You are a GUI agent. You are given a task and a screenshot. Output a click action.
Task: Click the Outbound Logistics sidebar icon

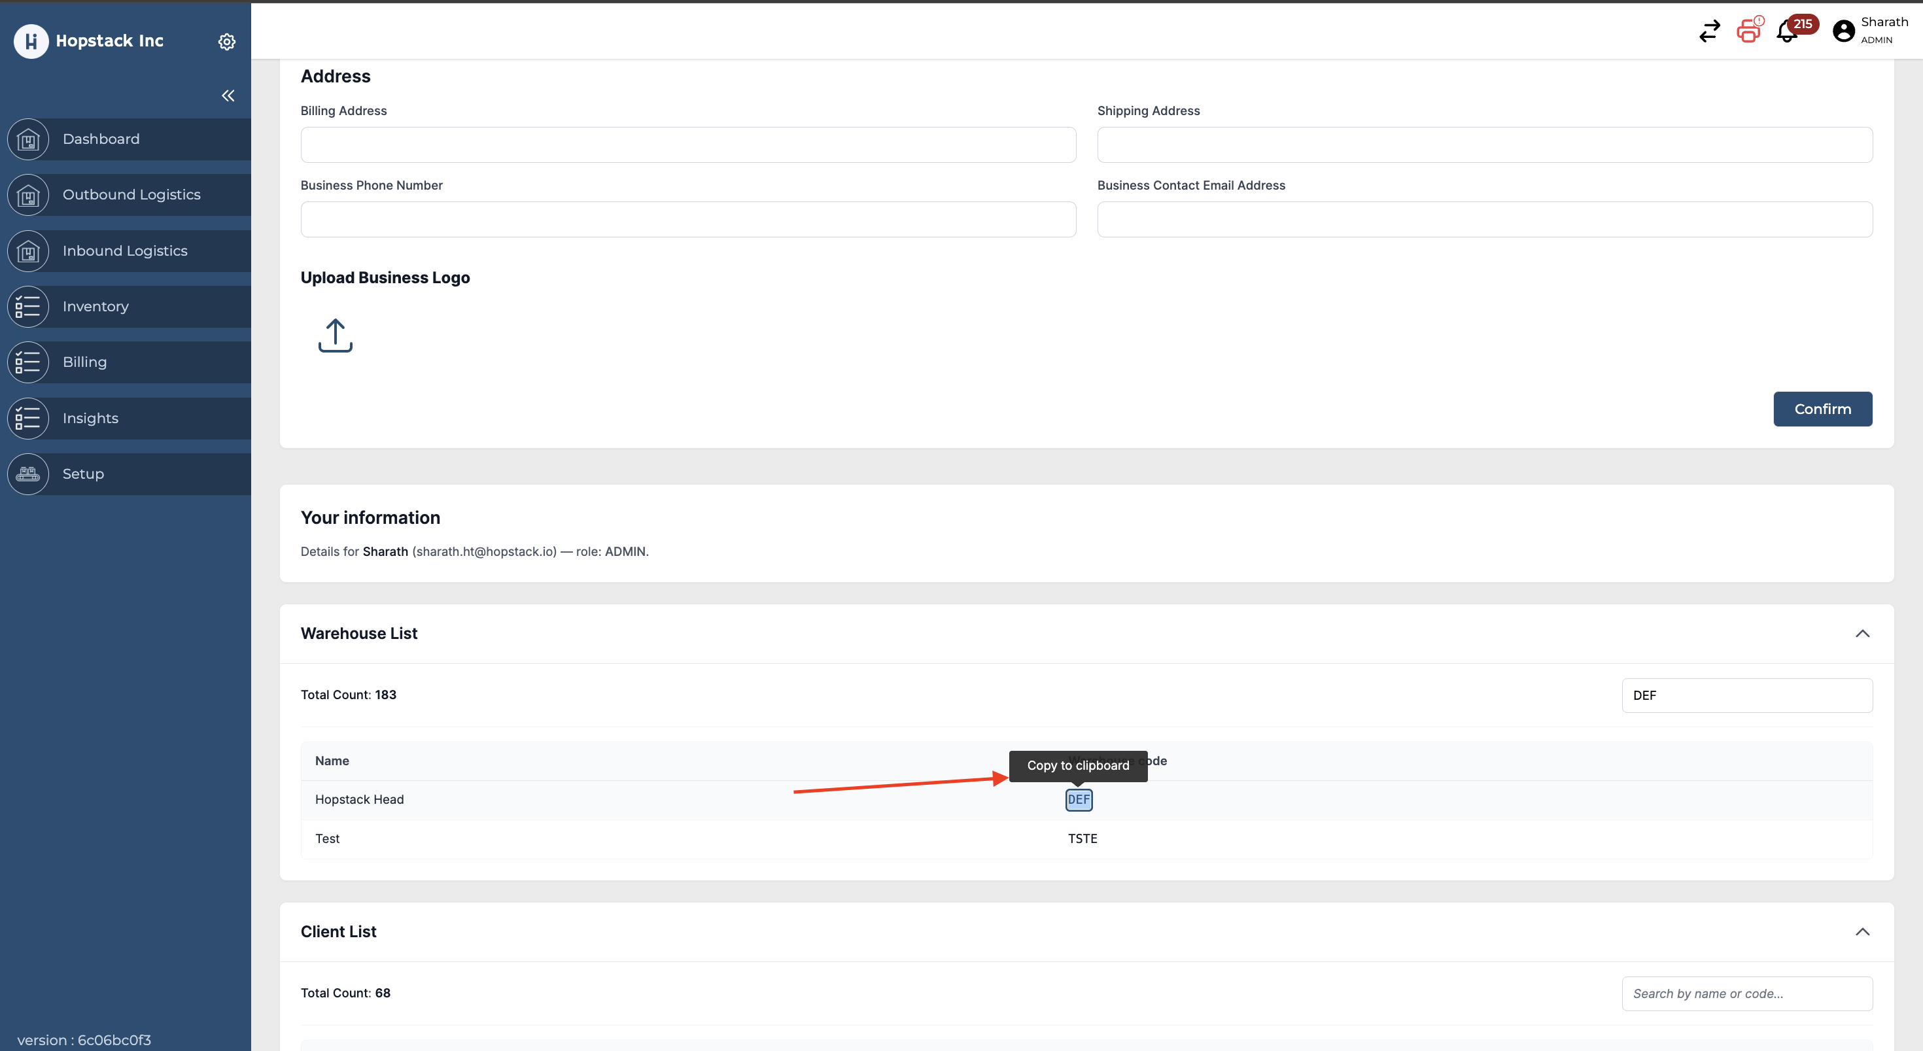tap(28, 195)
